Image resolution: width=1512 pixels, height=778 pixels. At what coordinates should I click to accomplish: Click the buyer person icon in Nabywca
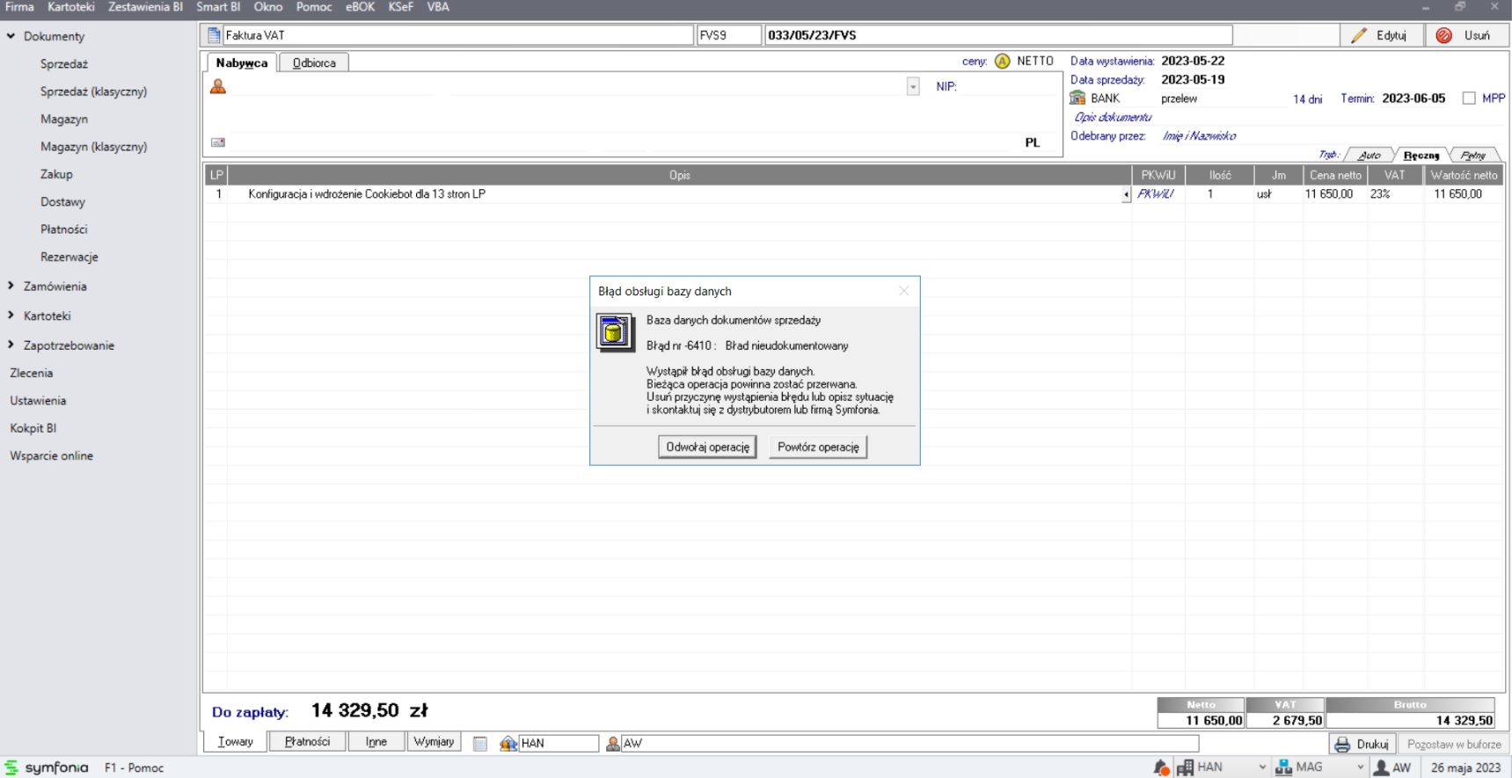[218, 86]
